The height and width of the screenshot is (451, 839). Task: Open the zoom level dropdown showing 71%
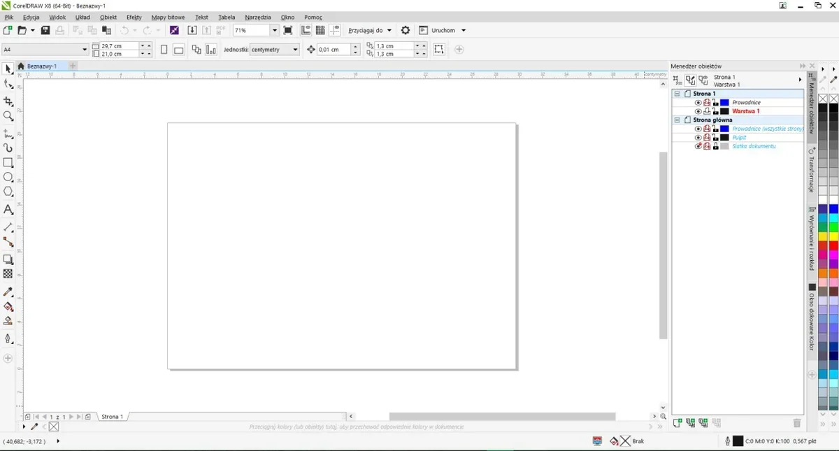275,30
